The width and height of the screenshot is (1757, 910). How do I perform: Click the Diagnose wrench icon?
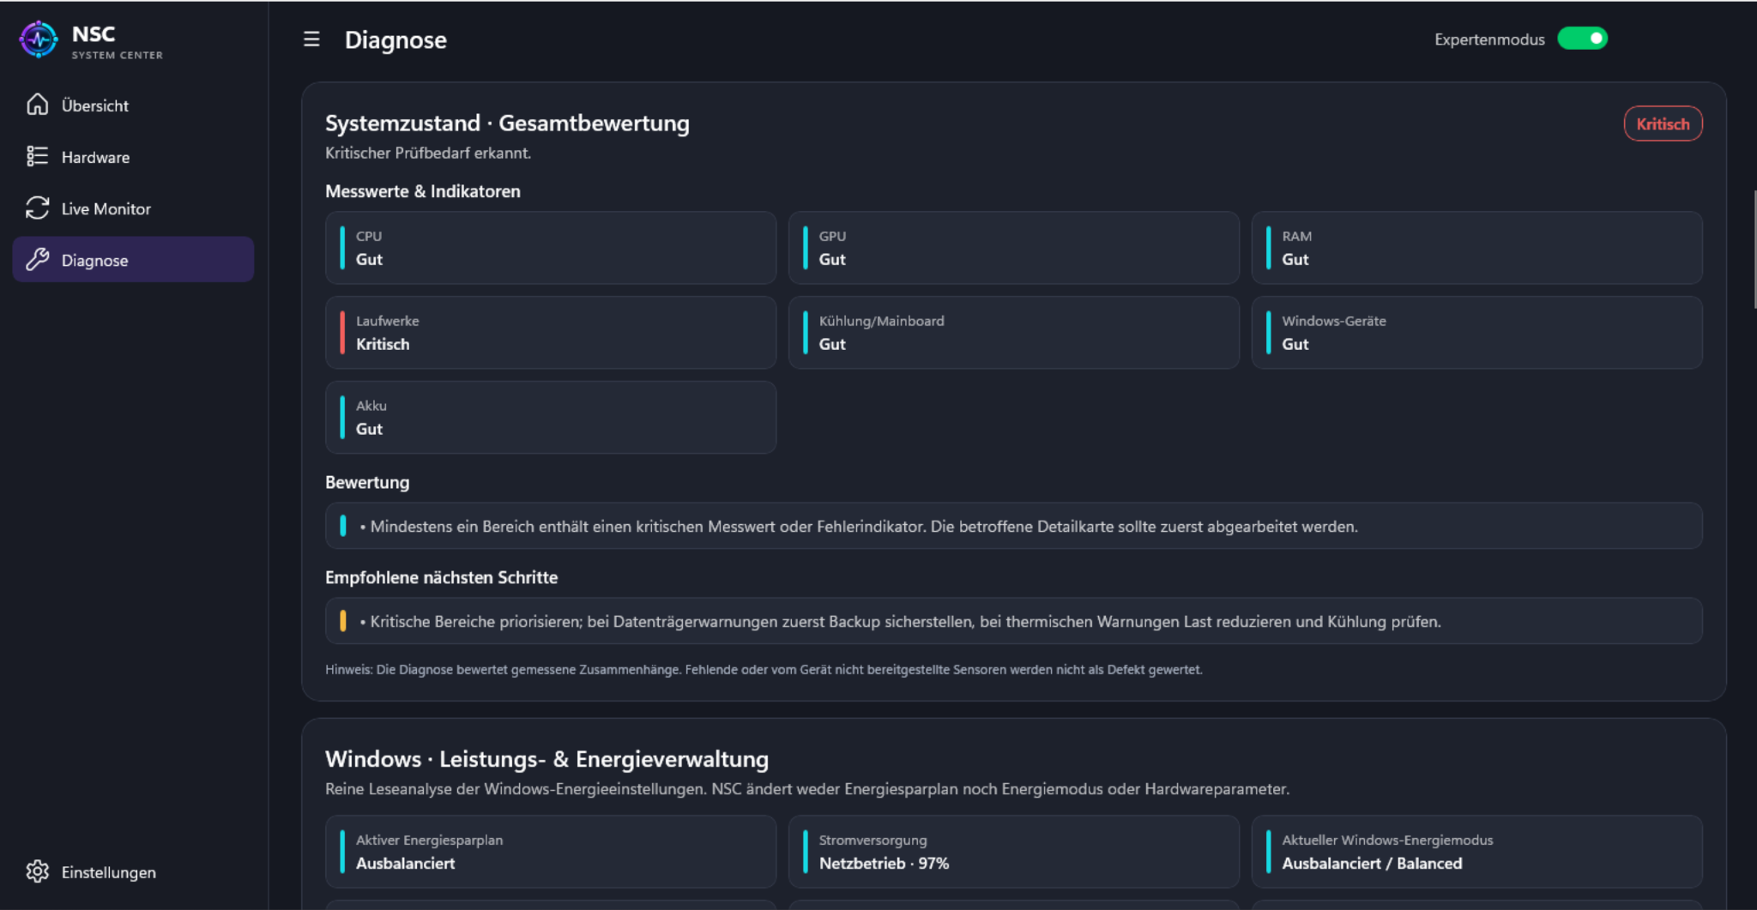[x=37, y=259]
